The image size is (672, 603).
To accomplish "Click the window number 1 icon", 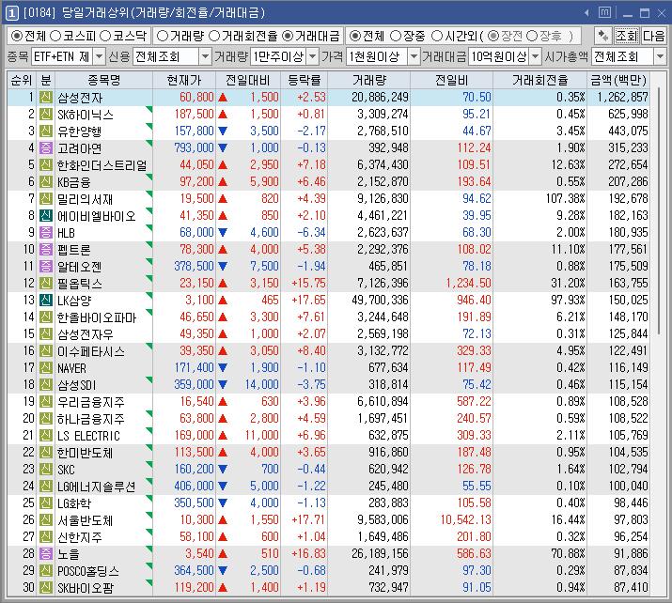I will tap(11, 13).
